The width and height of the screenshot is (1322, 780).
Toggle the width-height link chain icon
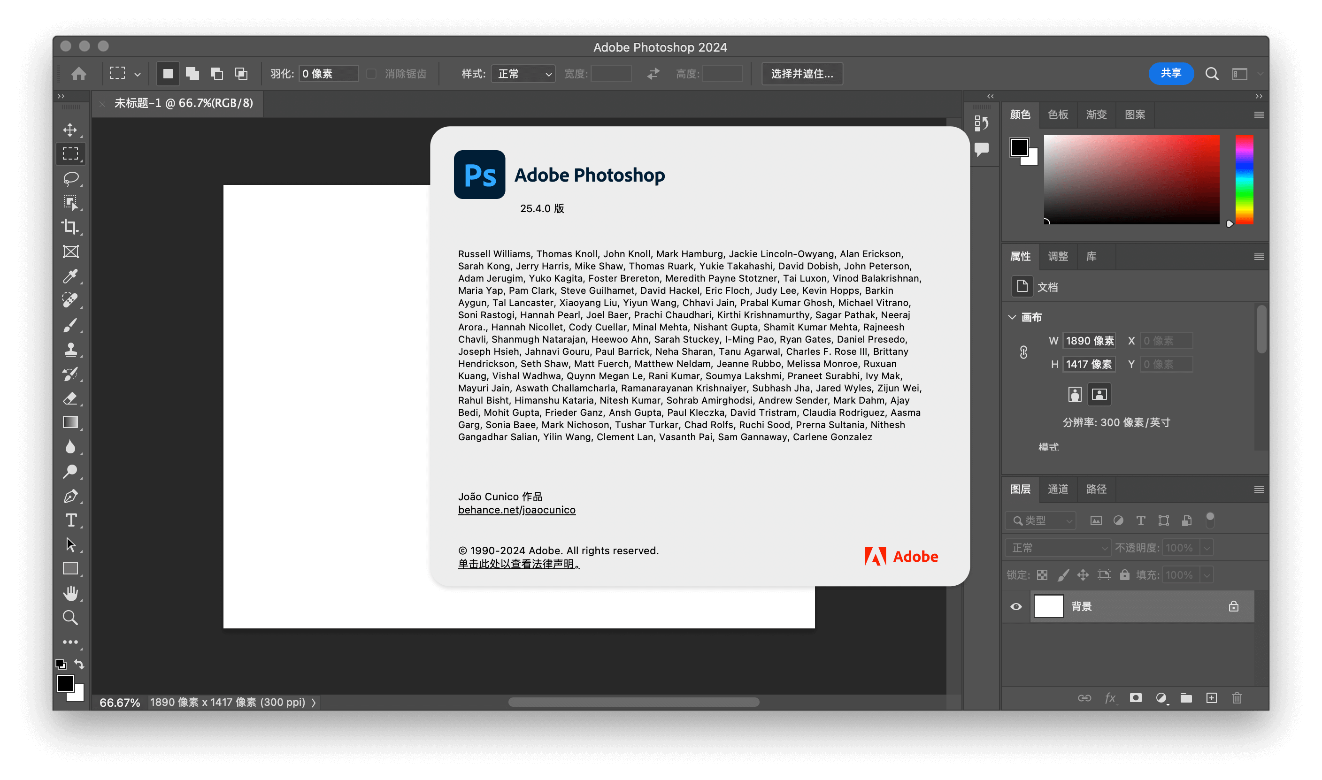click(1023, 352)
